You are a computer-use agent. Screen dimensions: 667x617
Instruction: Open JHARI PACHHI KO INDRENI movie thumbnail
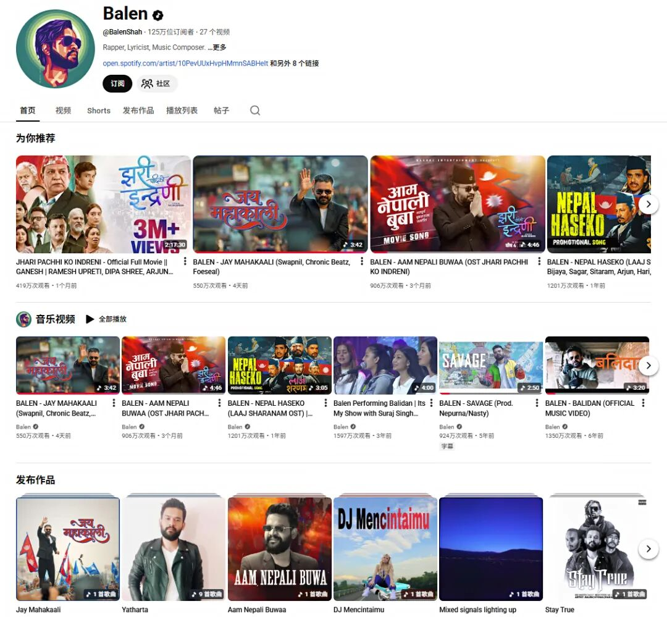[x=103, y=204]
